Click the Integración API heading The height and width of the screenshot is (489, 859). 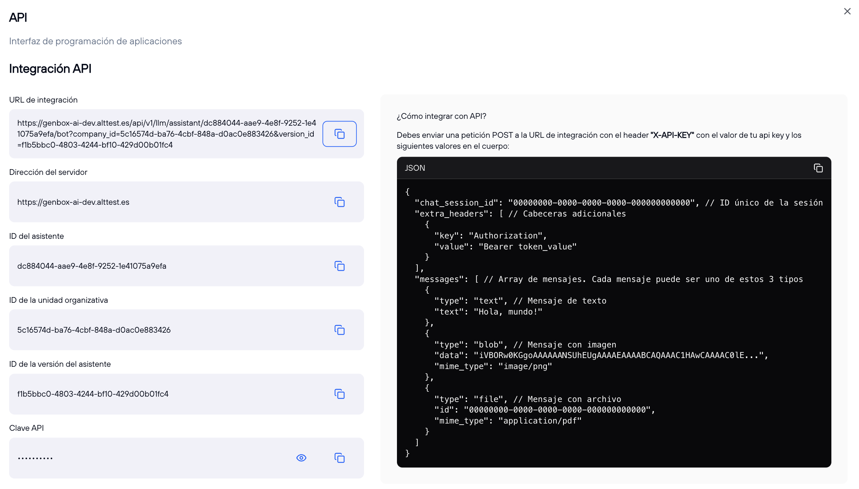(50, 68)
